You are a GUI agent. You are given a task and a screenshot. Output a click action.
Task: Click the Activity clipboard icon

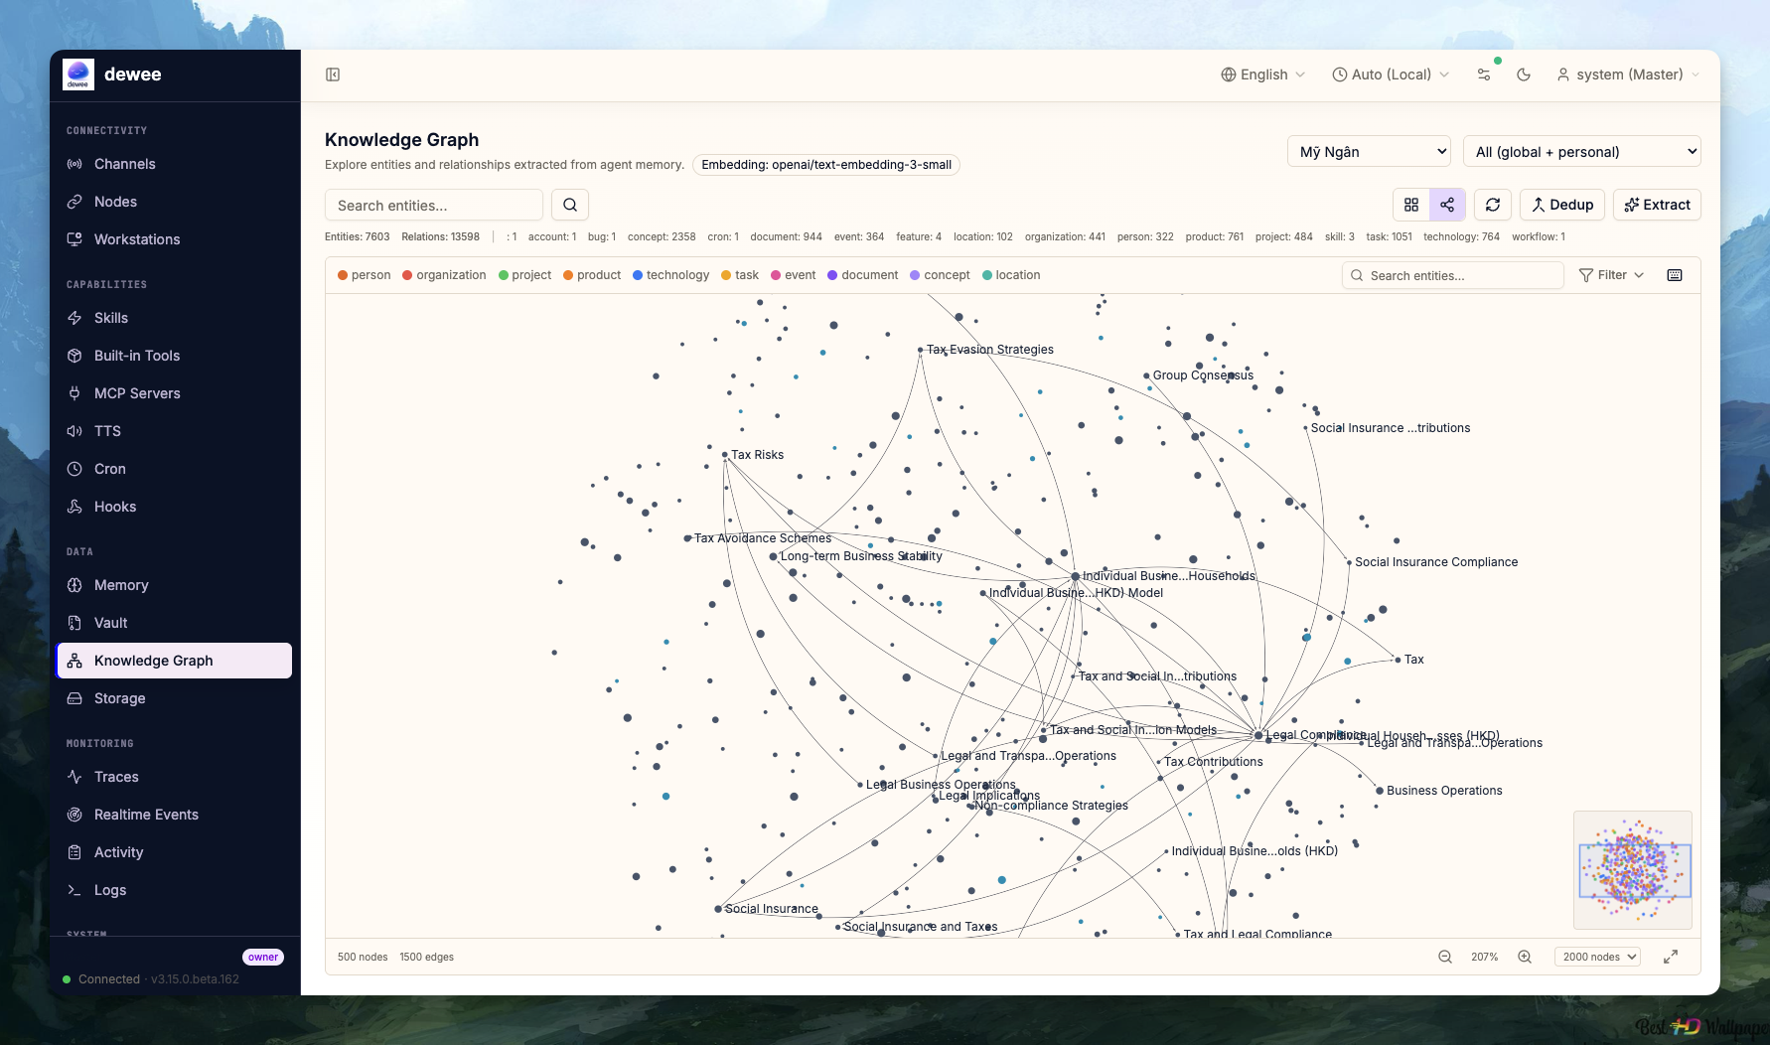(74, 852)
